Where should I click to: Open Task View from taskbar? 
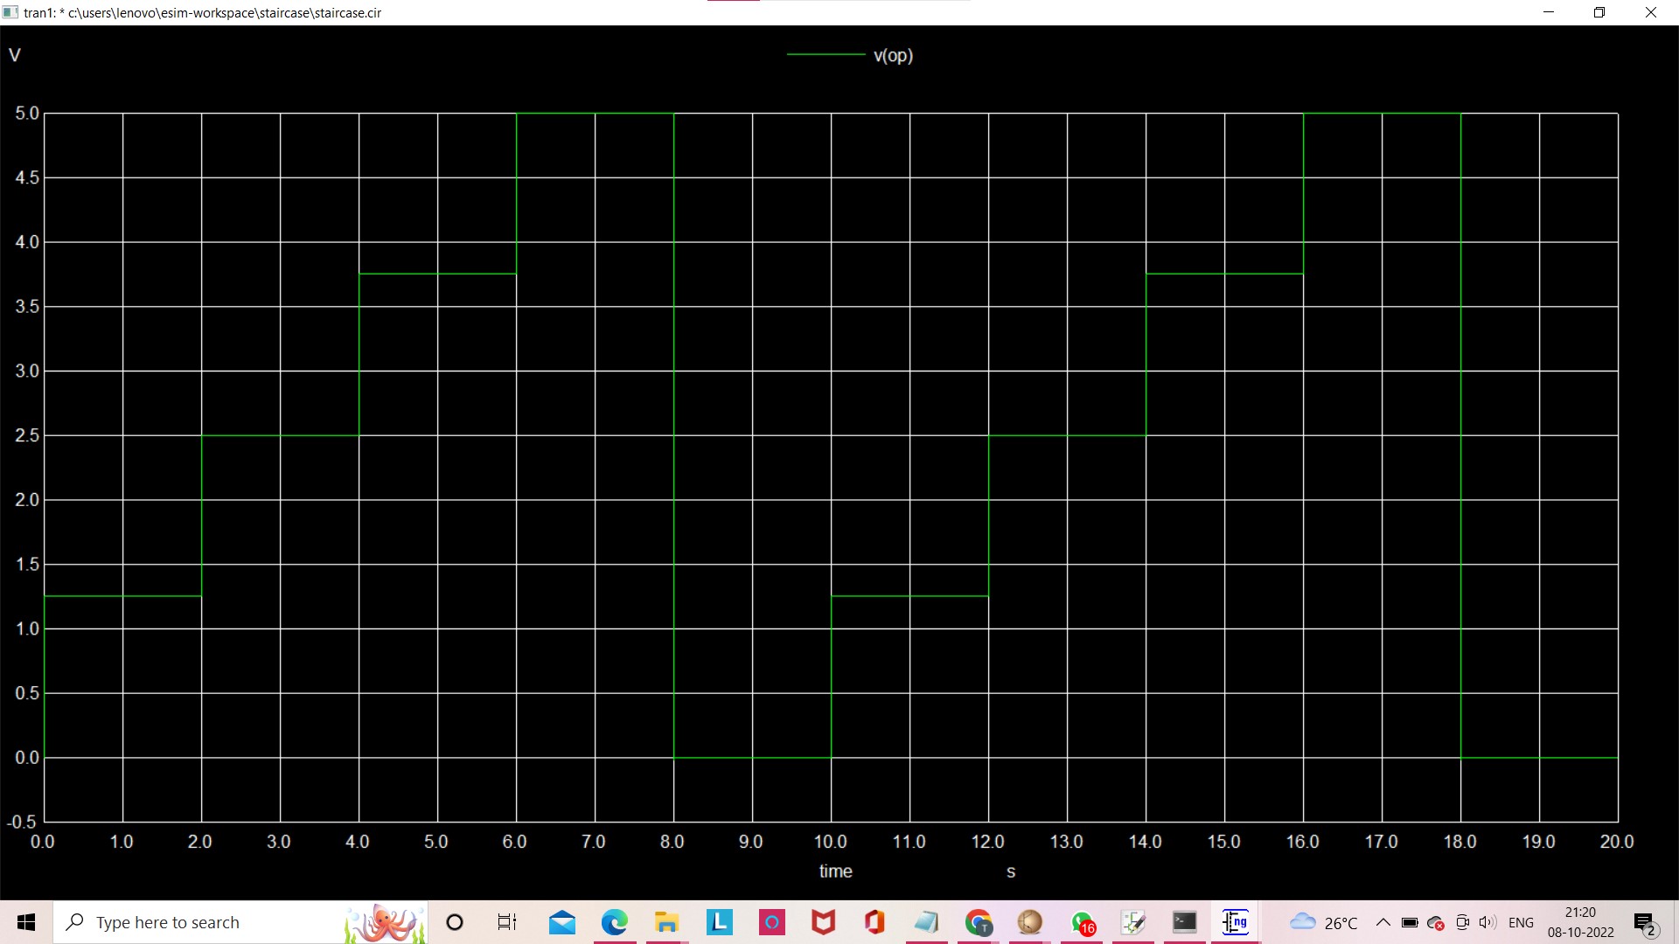(507, 922)
